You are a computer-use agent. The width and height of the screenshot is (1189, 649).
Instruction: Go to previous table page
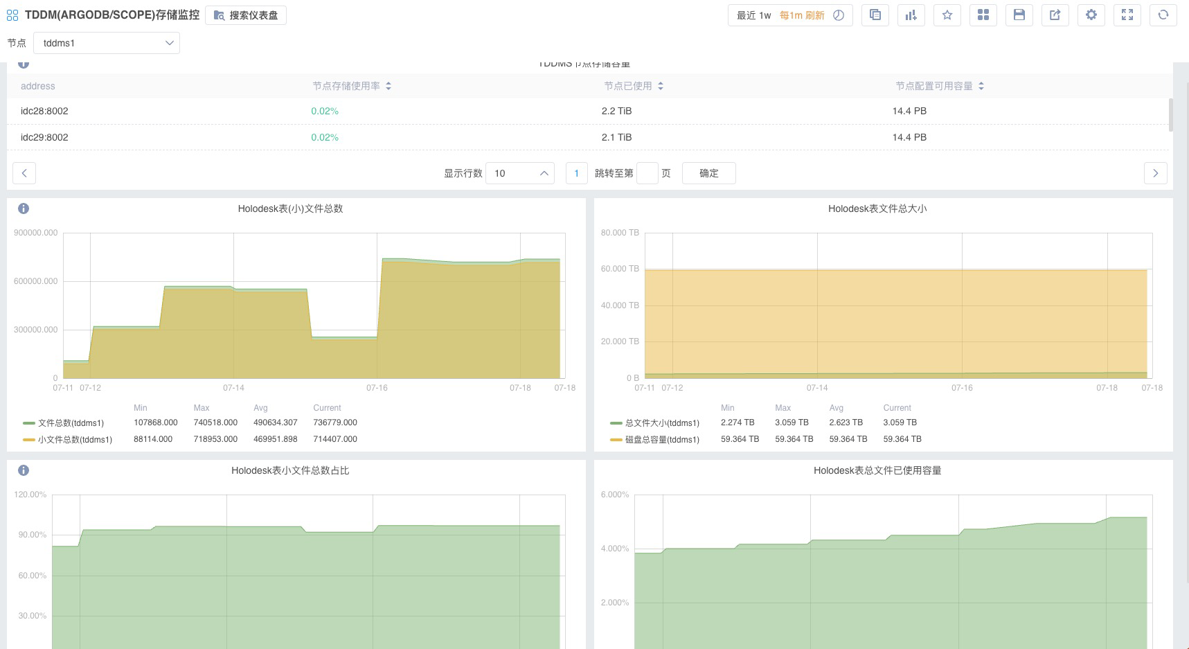coord(24,173)
